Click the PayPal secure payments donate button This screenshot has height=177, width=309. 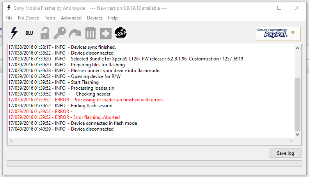(x=278, y=34)
